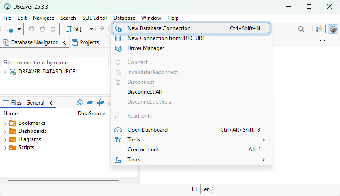
Task: Open a new SQL script button
Action: [75, 29]
